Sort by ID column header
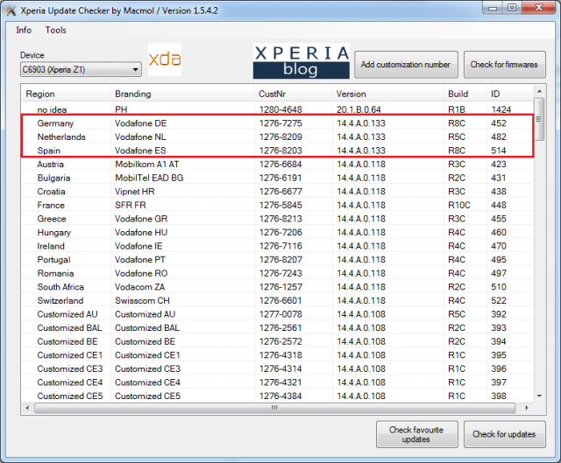Screen dimensions: 561x463 point(510,94)
